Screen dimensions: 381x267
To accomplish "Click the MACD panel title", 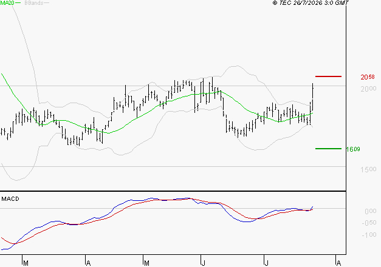I will coord(10,199).
